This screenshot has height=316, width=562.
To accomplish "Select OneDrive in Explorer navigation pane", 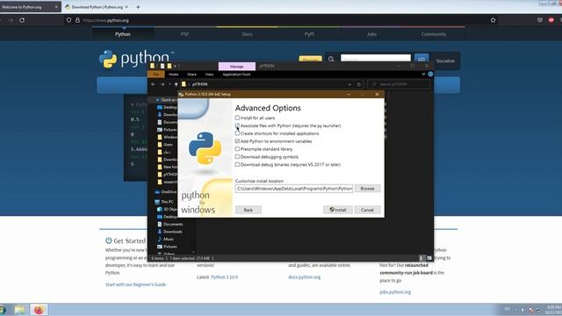I will (x=166, y=191).
